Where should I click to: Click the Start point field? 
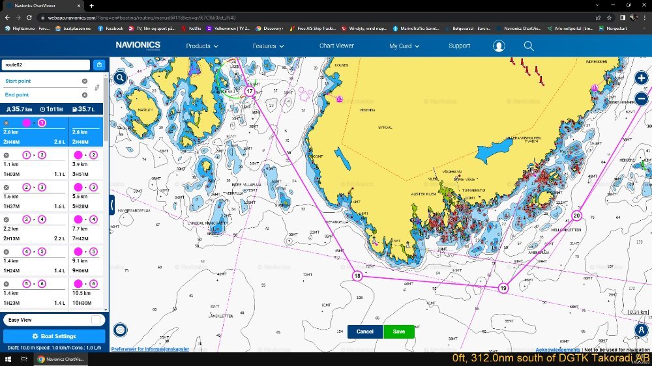tap(42, 81)
